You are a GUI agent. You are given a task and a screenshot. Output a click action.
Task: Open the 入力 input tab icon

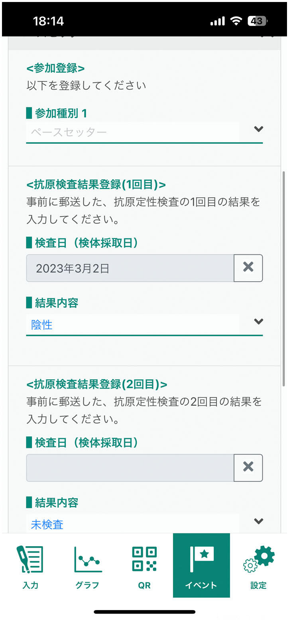[x=30, y=559]
